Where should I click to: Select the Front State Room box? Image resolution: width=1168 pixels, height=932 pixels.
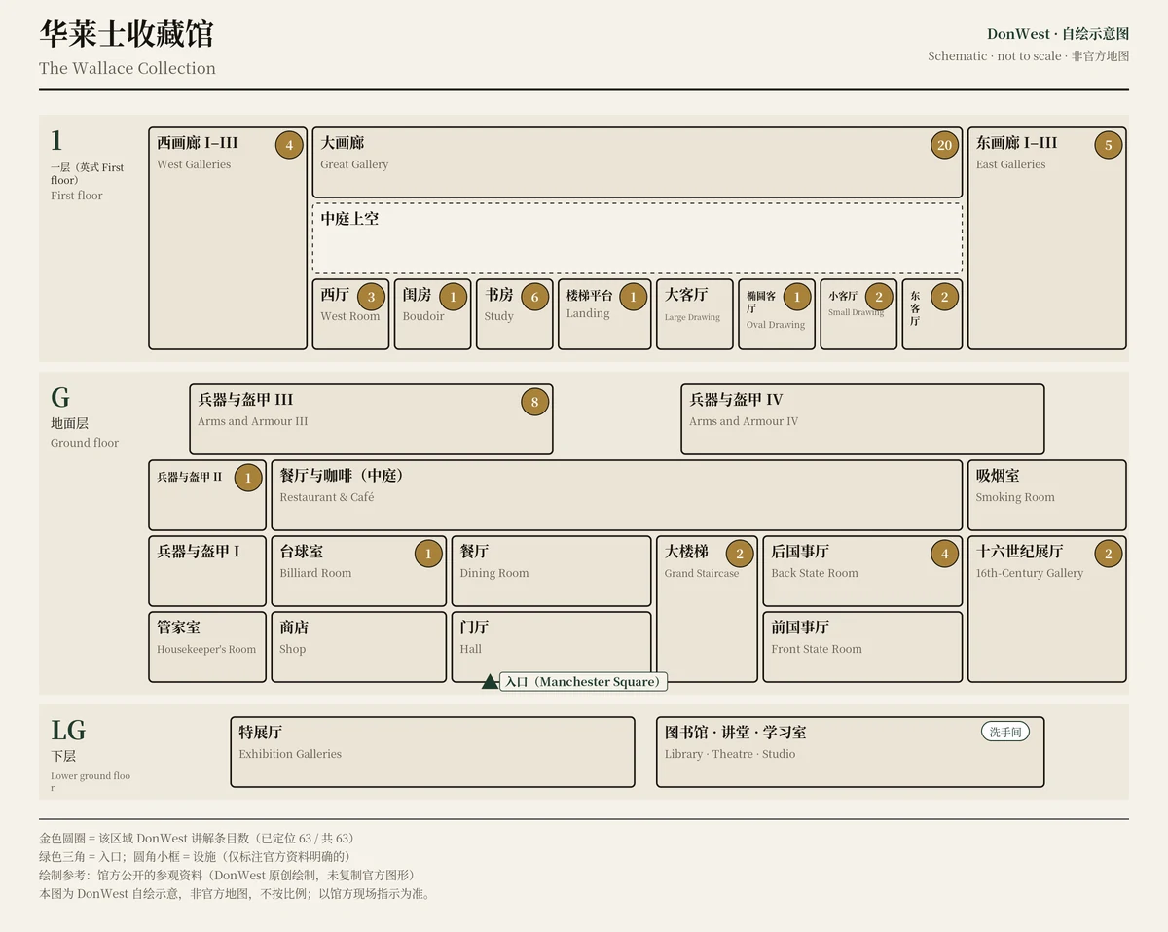point(862,647)
